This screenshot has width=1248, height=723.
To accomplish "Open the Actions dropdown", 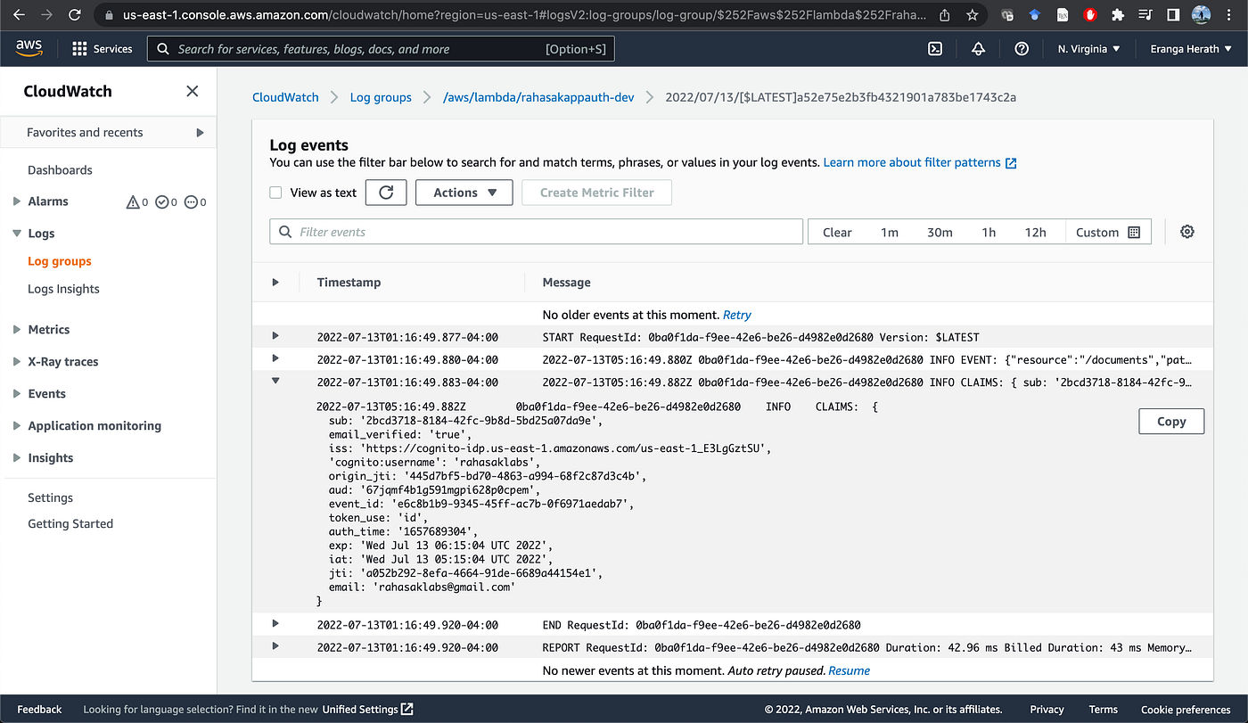I will coord(464,193).
